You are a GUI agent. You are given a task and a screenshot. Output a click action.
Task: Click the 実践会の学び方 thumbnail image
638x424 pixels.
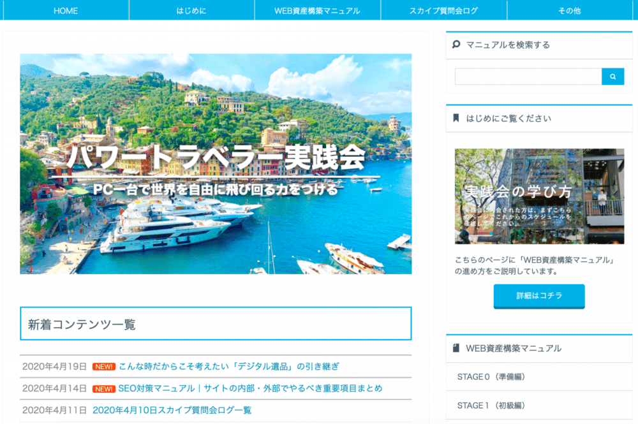click(539, 196)
